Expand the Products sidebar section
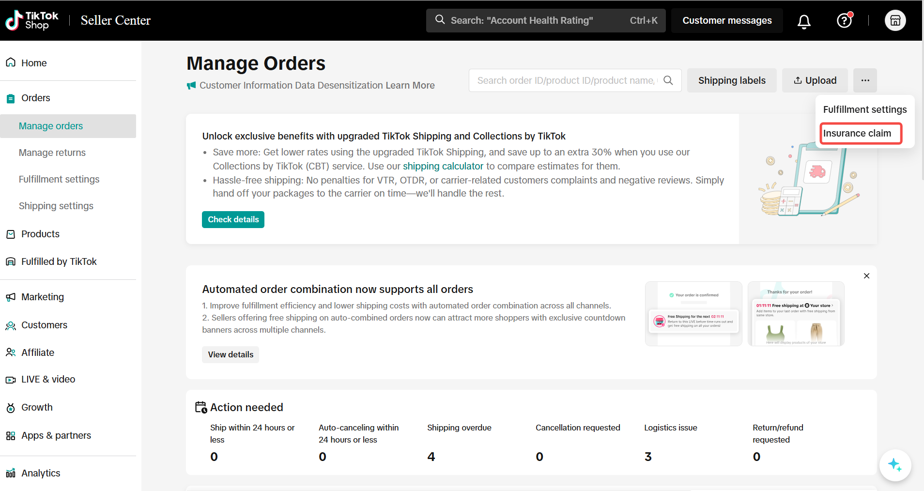Screen dimensions: 924x491 (x=40, y=234)
